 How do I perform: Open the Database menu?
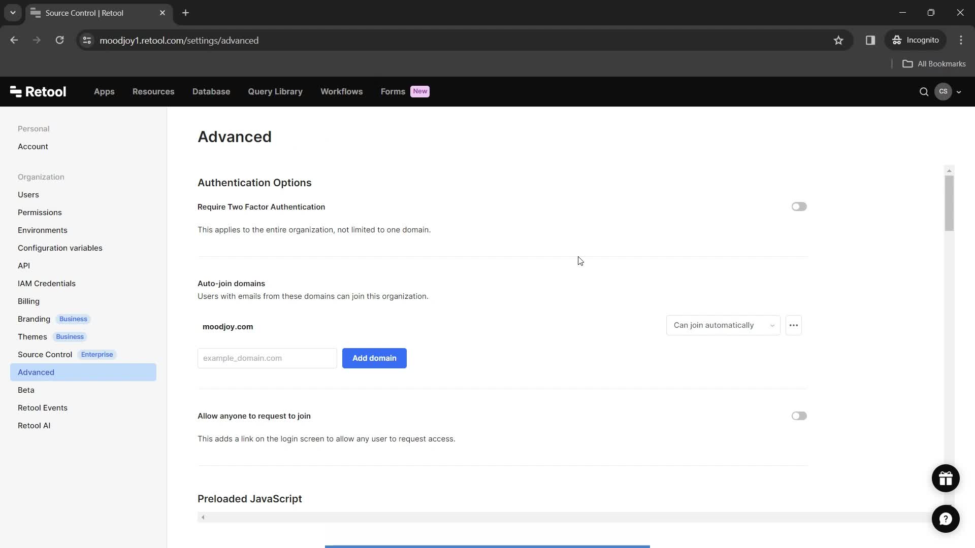(211, 91)
